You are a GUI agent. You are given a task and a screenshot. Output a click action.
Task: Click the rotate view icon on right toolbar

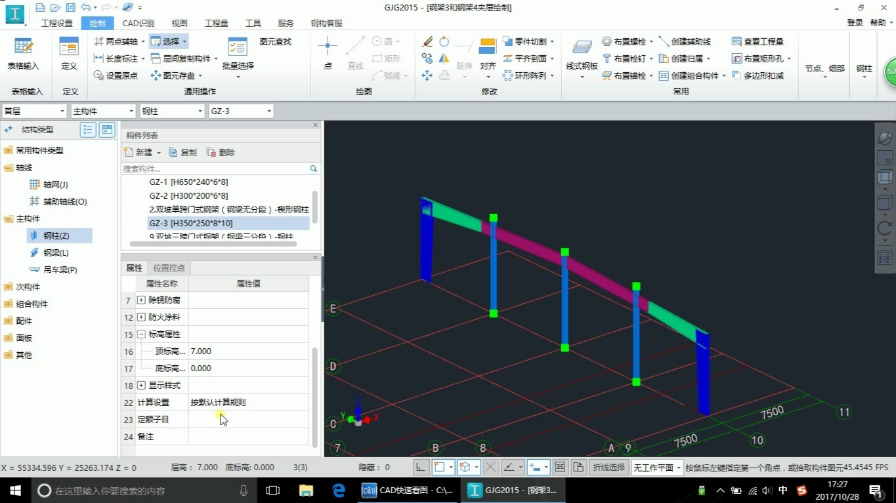point(885,228)
